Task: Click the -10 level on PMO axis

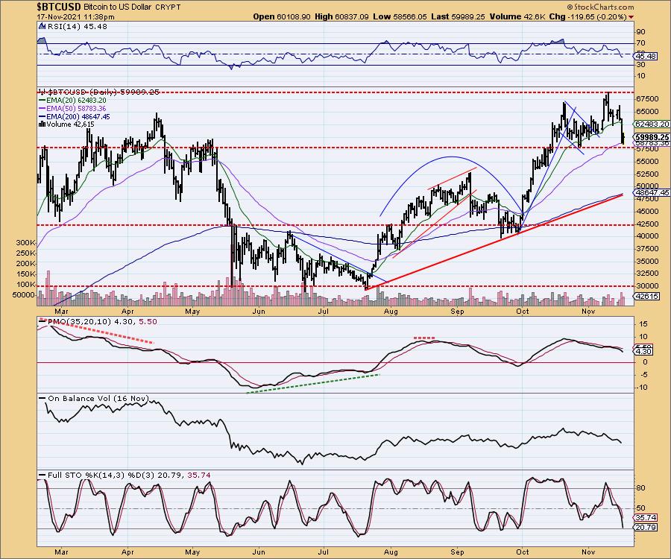Action: click(643, 388)
